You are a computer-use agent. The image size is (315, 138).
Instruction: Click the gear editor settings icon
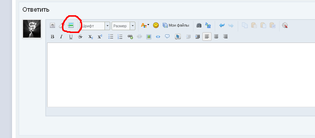click(x=285, y=25)
